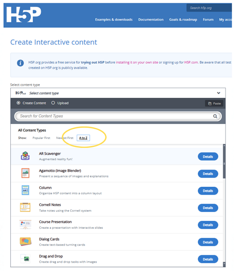Click the Cornell Notes icon
This screenshot has height=271, width=234.
pyautogui.click(x=25, y=207)
